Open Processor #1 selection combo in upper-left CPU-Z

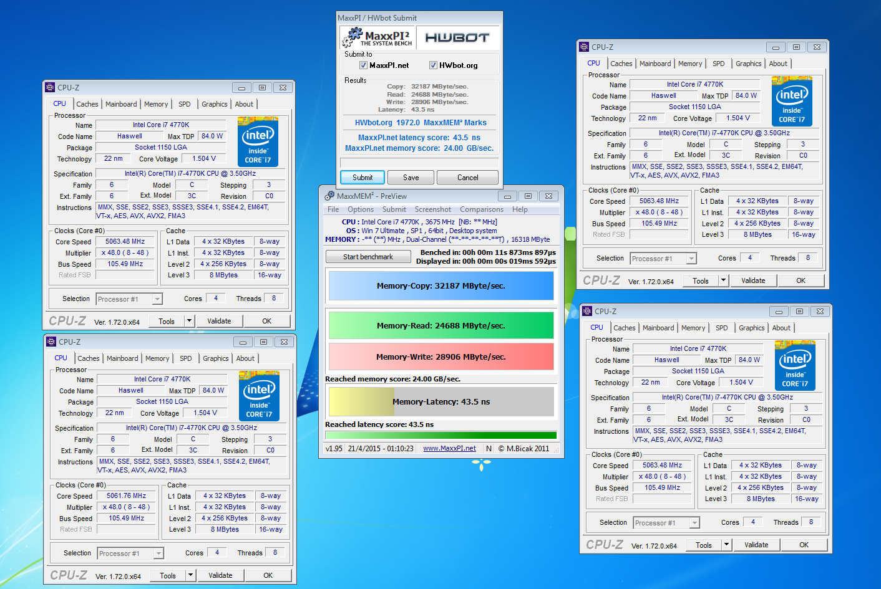tap(129, 299)
